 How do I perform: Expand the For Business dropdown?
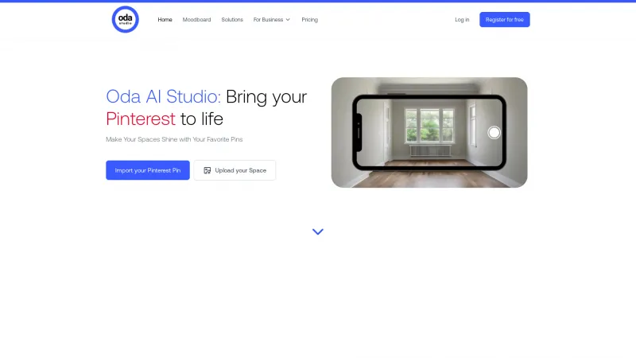[x=272, y=19]
